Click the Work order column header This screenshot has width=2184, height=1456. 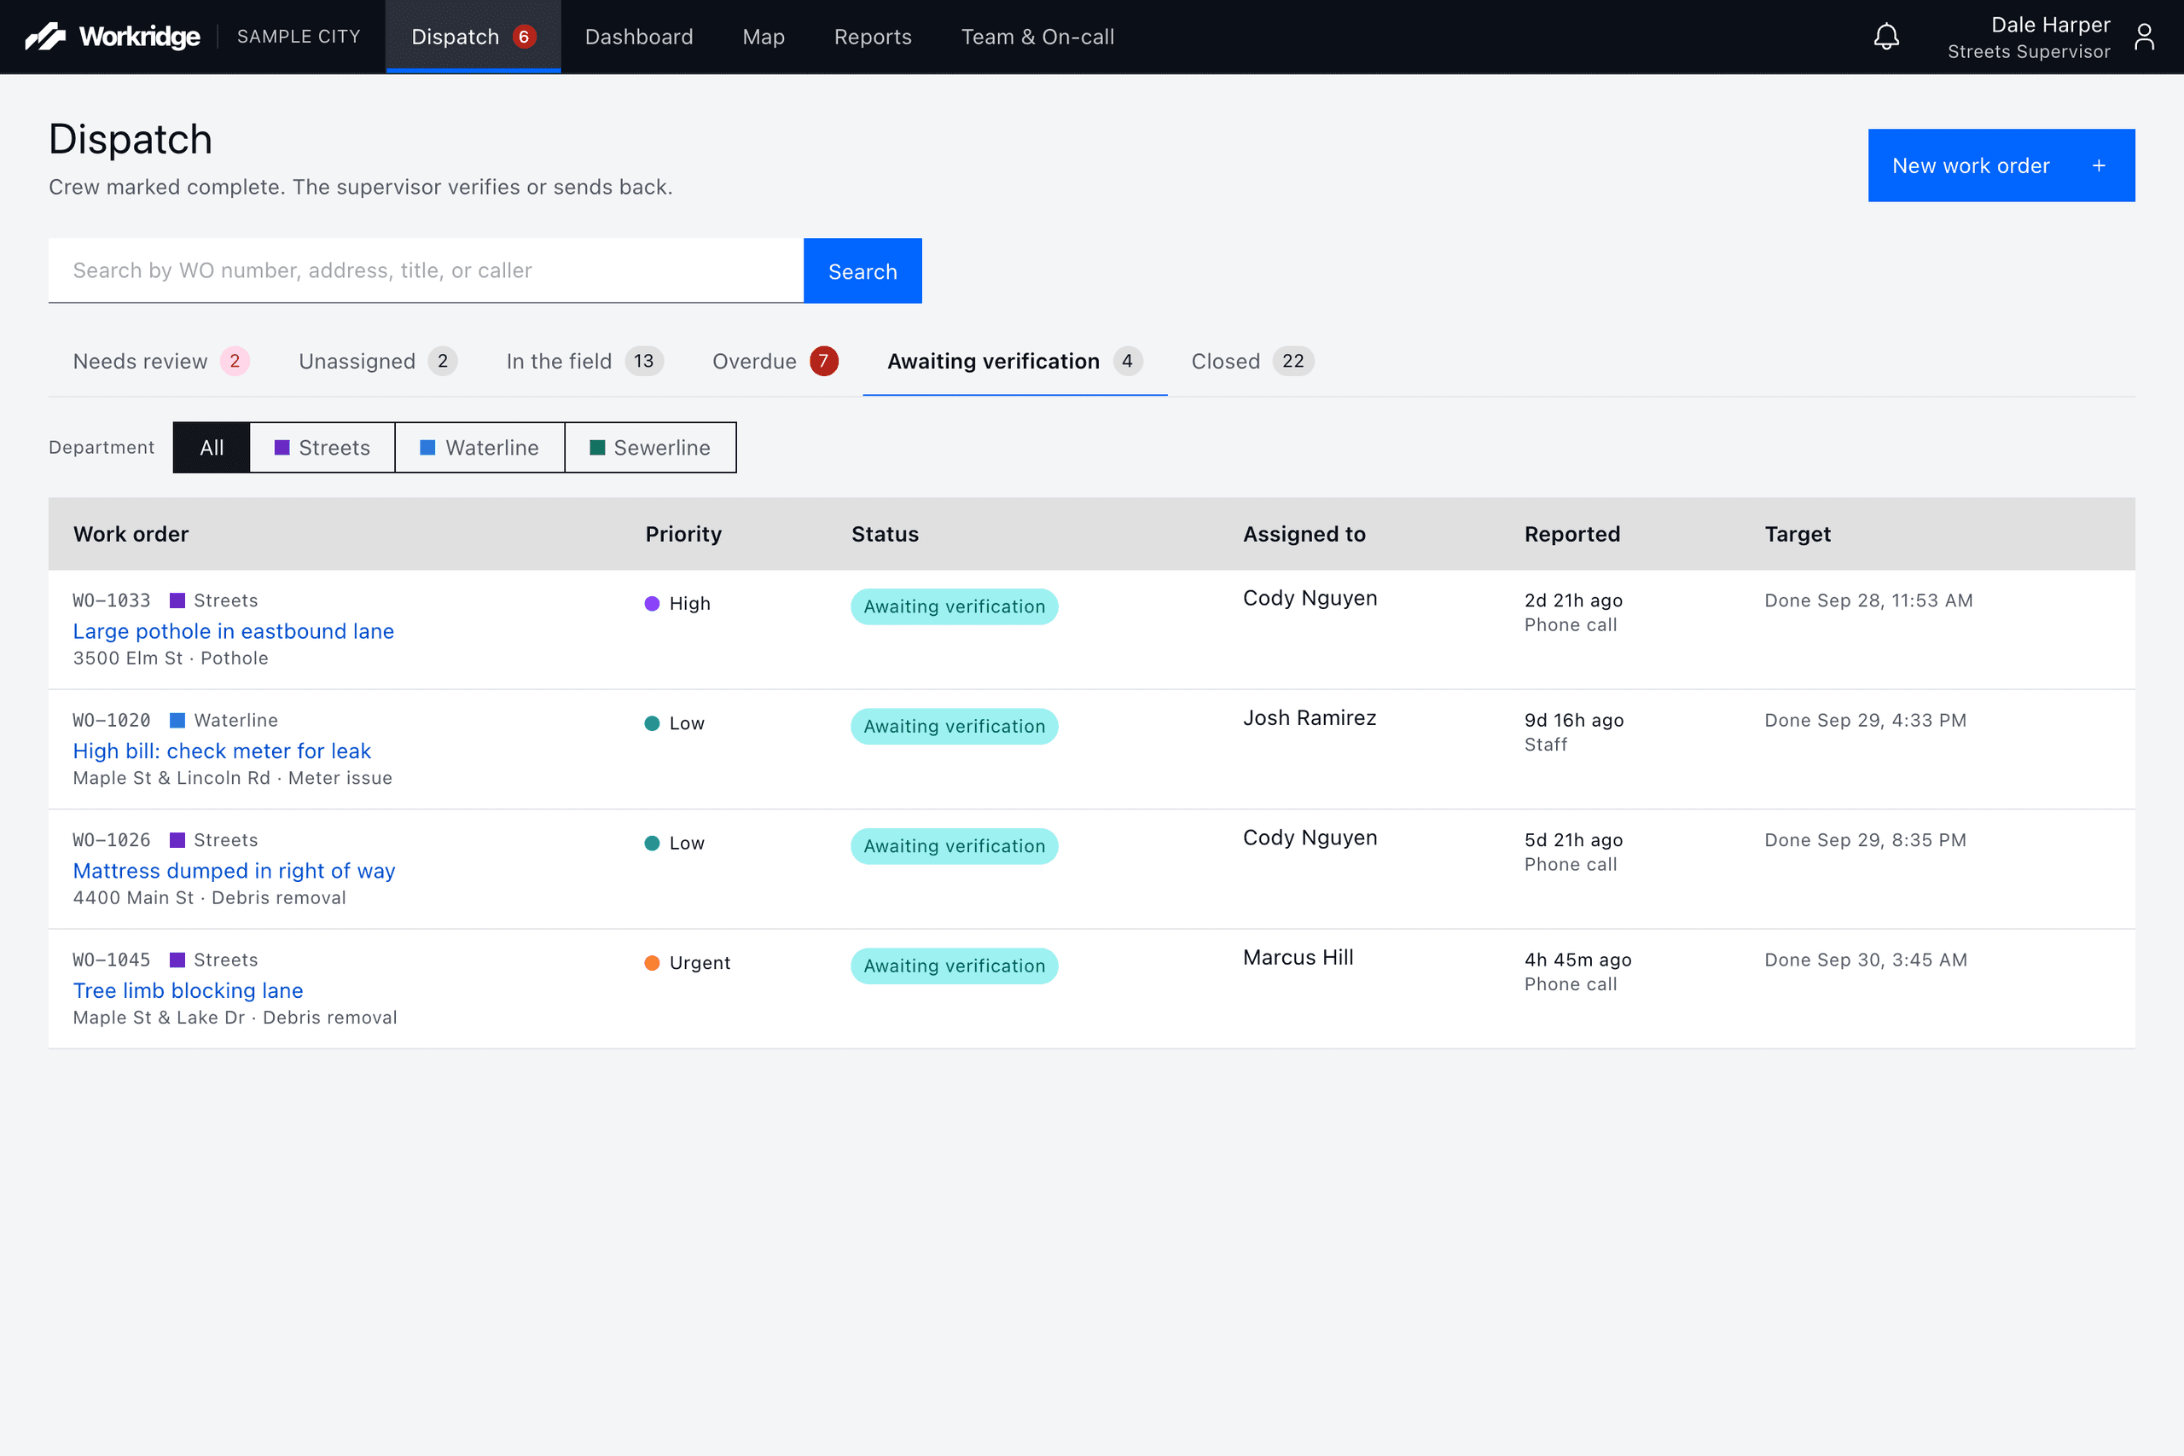(x=131, y=534)
